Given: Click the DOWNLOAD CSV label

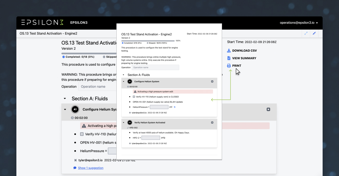Looking at the screenshot, I should point(244,51).
